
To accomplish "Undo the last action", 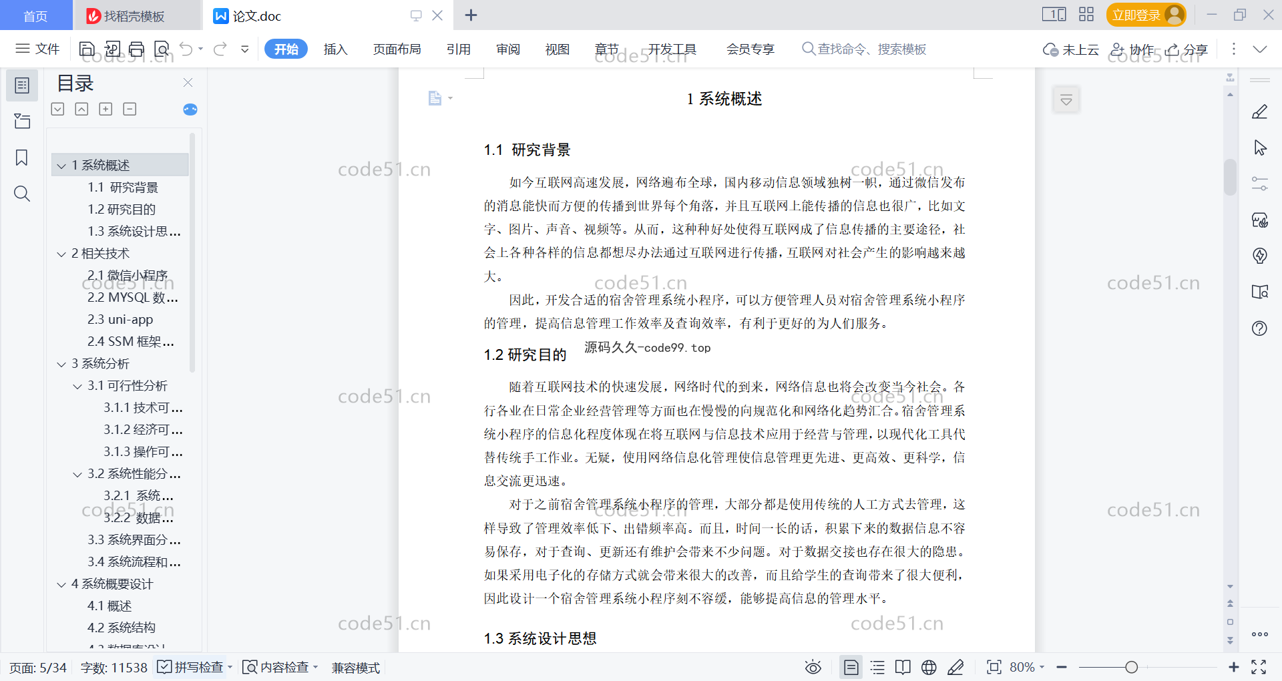I will (186, 49).
